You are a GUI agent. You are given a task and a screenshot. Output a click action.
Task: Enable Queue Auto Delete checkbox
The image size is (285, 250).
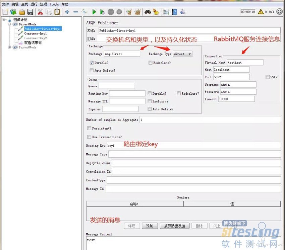pyautogui.click(x=150, y=109)
